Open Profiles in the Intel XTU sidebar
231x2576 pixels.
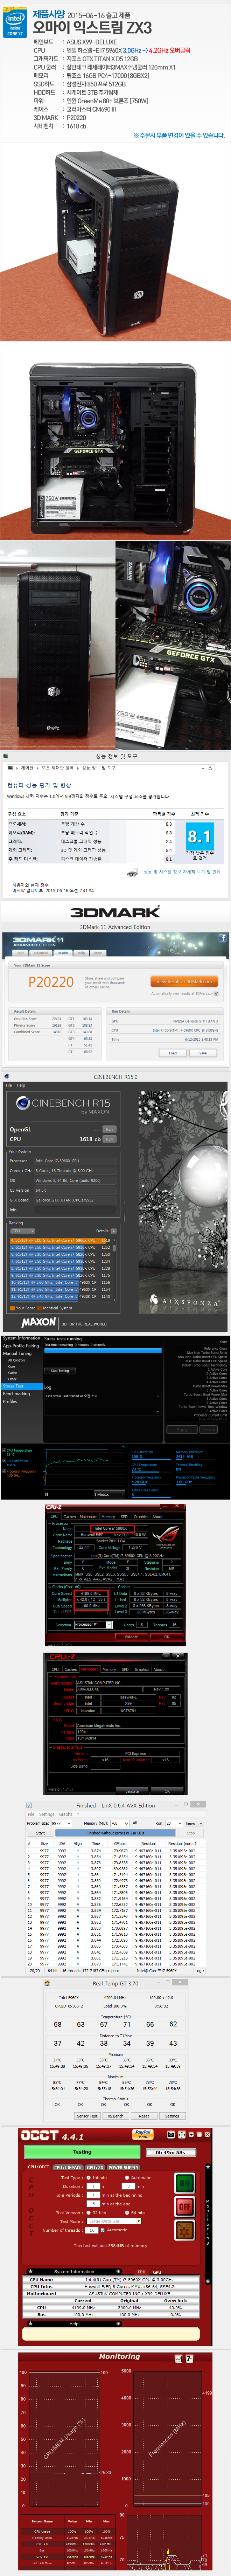click(x=10, y=1401)
